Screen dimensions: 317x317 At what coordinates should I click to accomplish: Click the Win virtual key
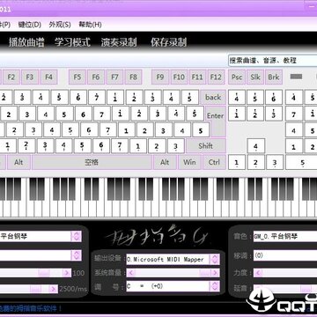(x=189, y=162)
